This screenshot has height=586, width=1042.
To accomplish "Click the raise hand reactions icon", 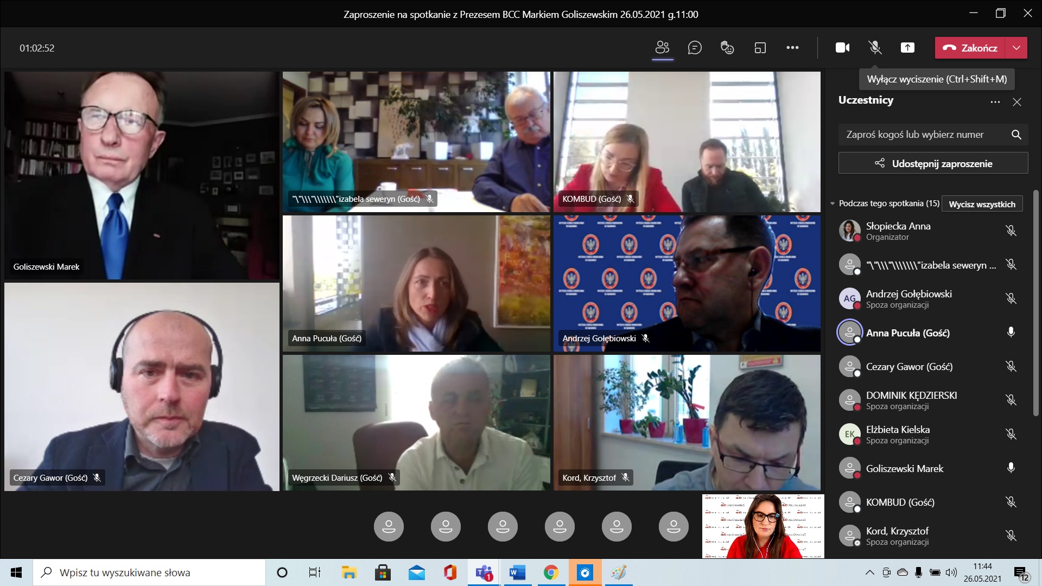I will click(x=727, y=48).
